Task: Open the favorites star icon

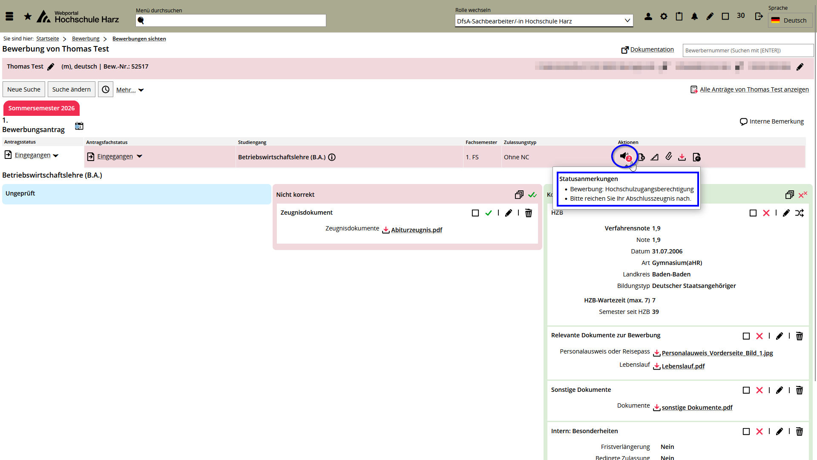Action: [x=28, y=17]
